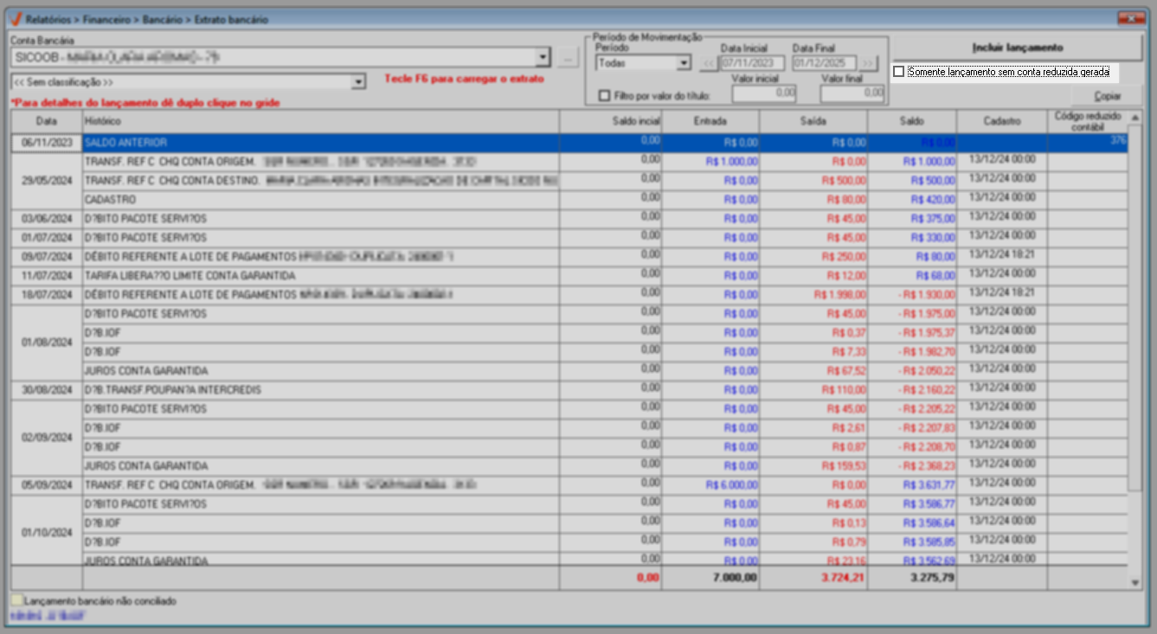Open the Conta Bancária dropdown

[x=543, y=58]
